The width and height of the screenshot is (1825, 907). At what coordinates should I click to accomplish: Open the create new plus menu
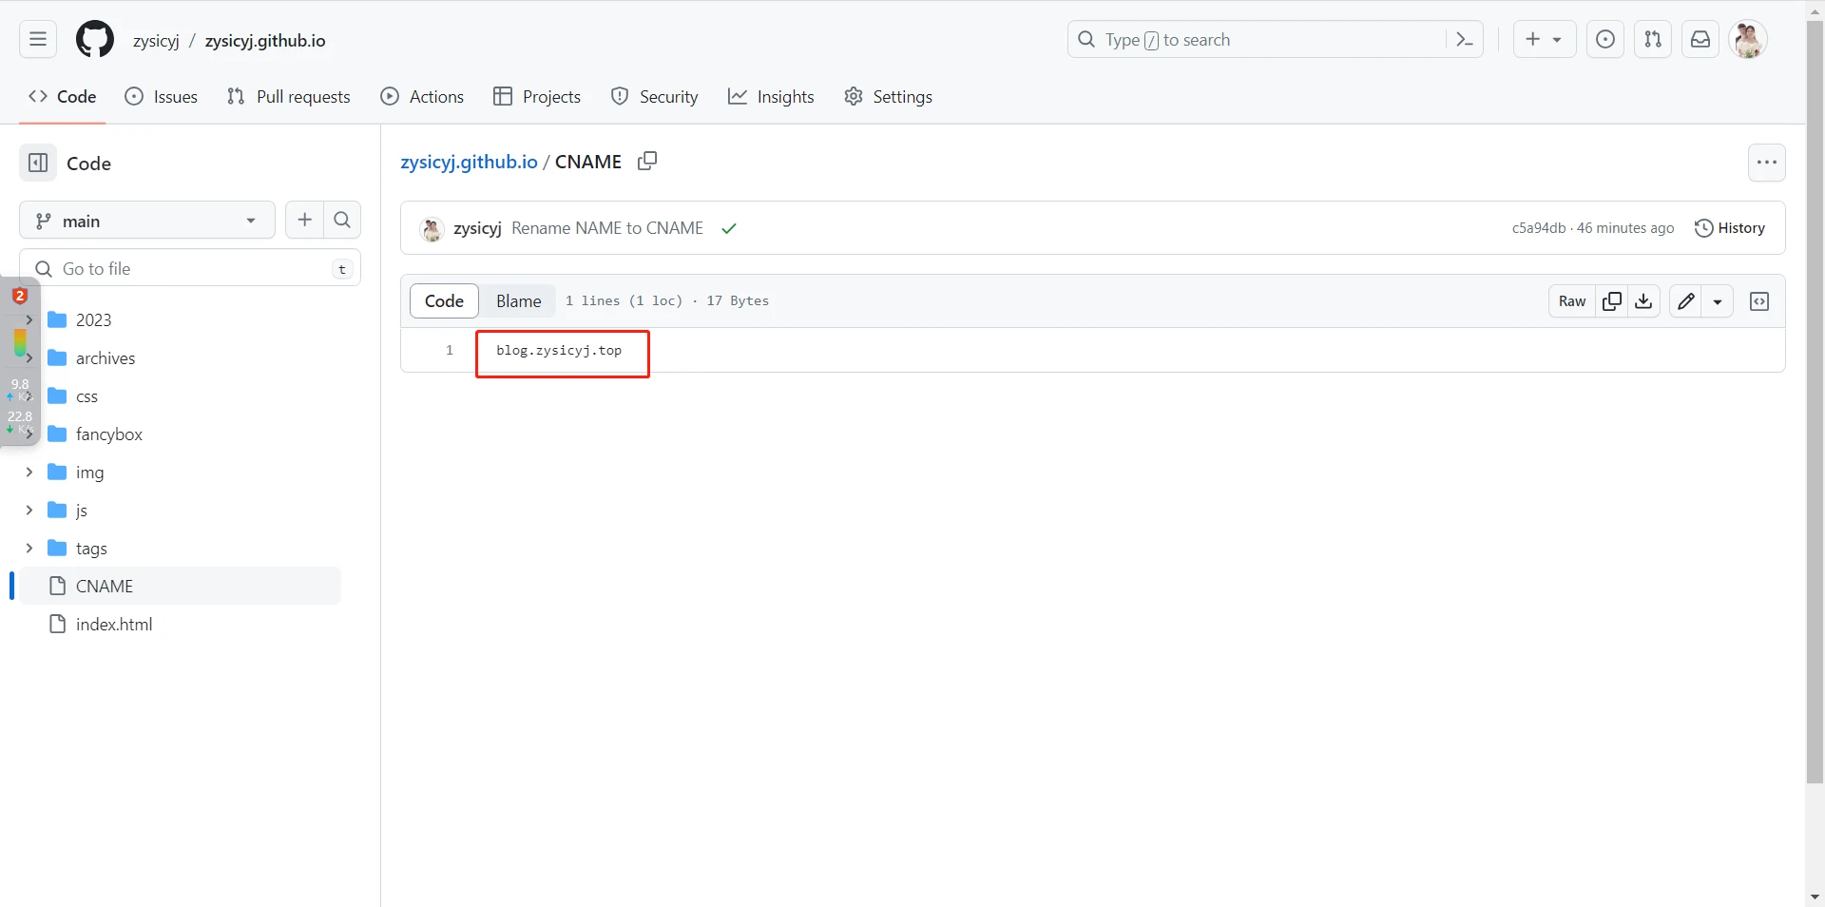pos(1545,40)
